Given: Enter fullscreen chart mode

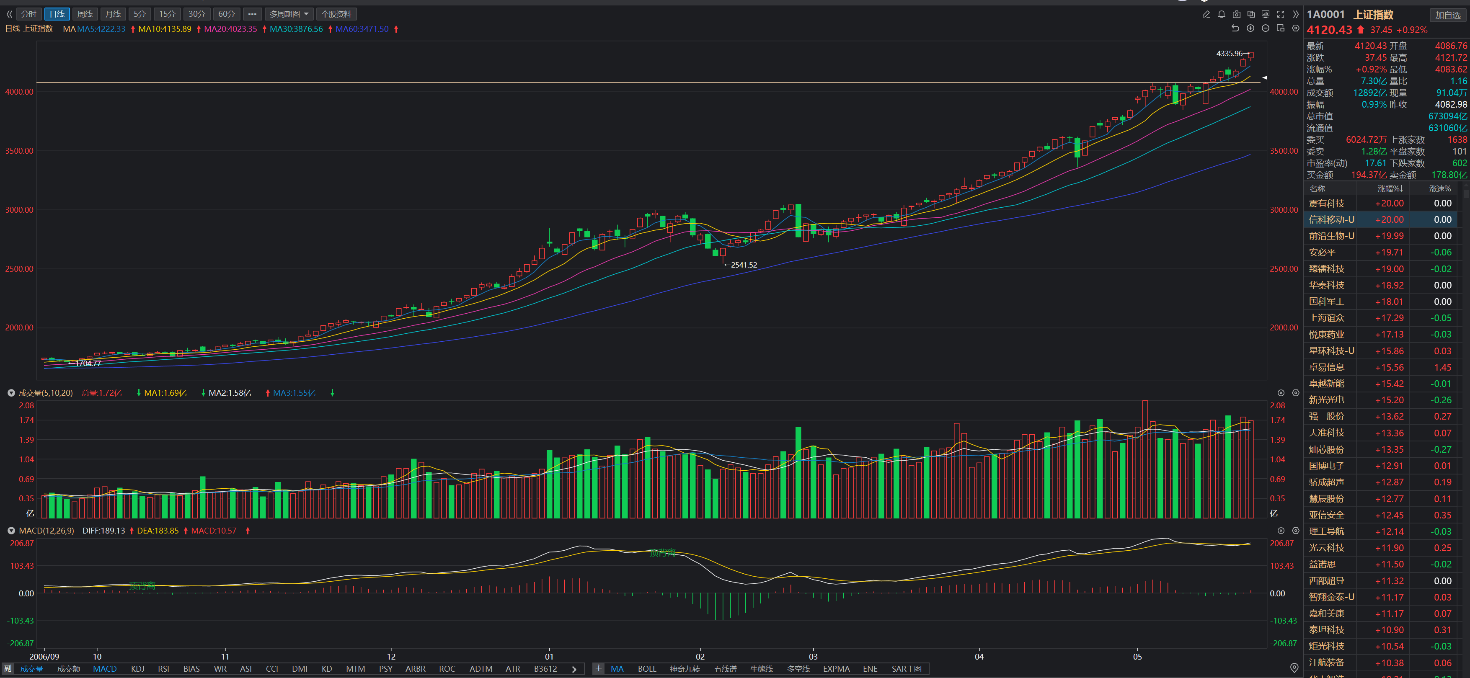Looking at the screenshot, I should (x=1281, y=14).
